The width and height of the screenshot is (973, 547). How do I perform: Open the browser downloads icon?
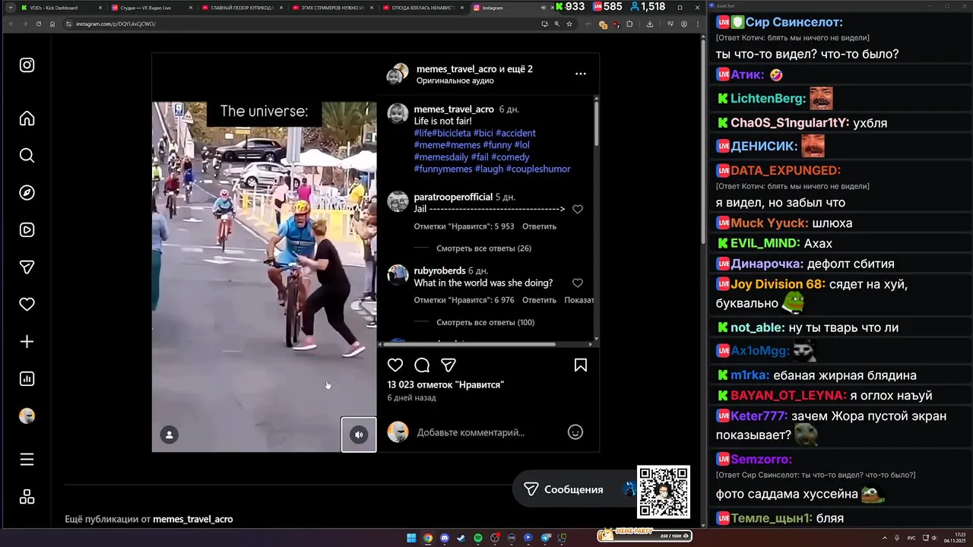pos(650,24)
